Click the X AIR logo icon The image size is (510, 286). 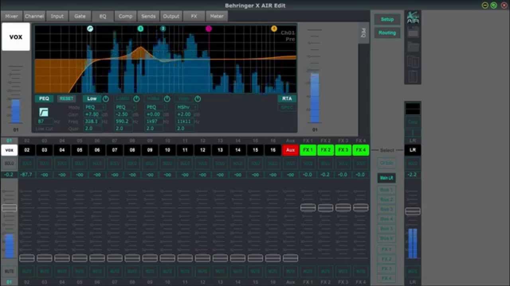413,17
